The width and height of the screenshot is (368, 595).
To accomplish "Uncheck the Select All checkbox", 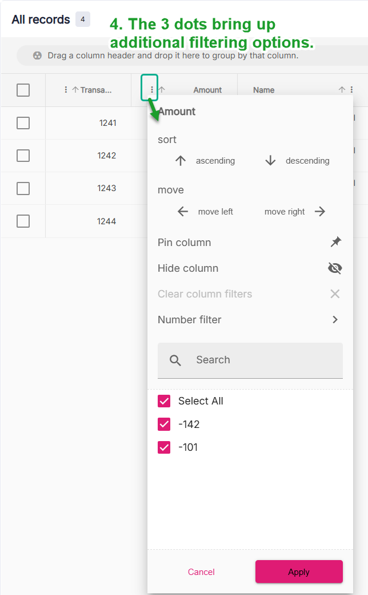I will point(164,401).
